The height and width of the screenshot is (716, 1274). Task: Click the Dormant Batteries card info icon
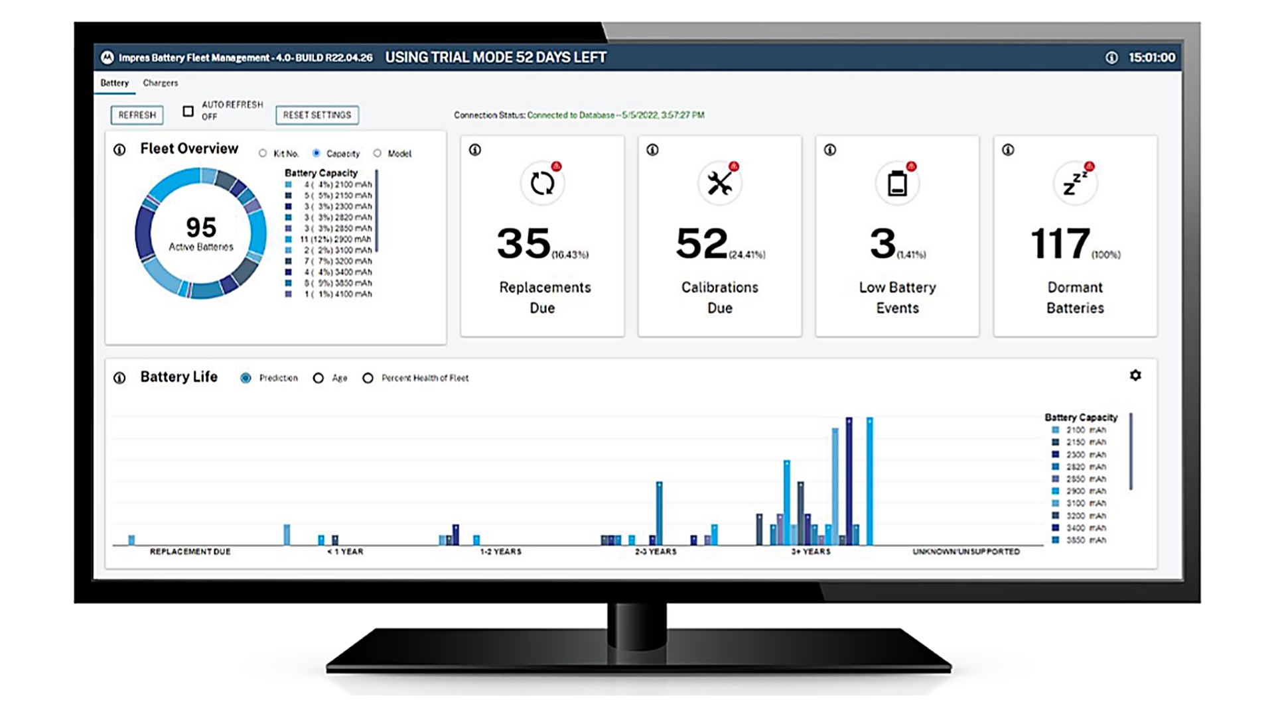pyautogui.click(x=1007, y=150)
